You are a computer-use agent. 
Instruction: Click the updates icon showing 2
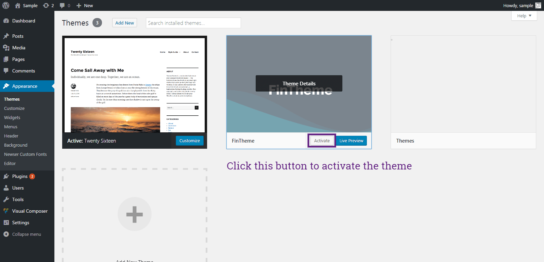point(46,5)
